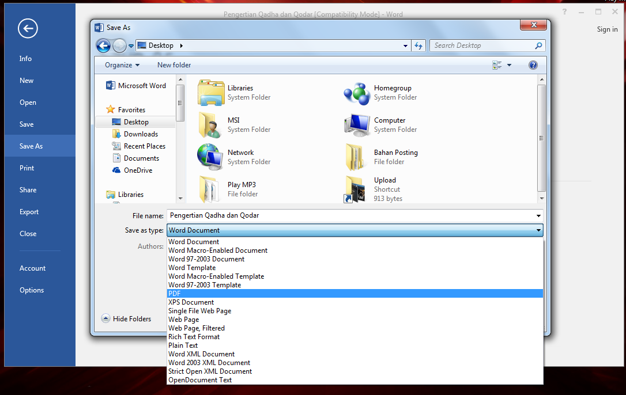Click Open in the backstage sidebar
Image resolution: width=626 pixels, height=395 pixels.
pos(40,102)
